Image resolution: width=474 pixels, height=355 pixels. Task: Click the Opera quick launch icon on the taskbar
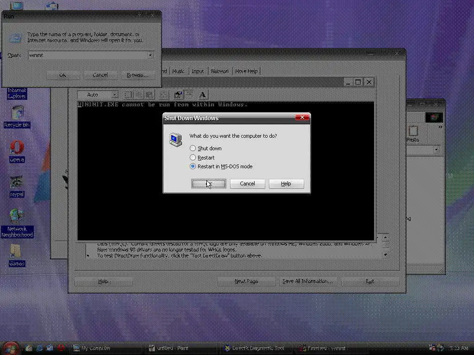[x=61, y=348]
